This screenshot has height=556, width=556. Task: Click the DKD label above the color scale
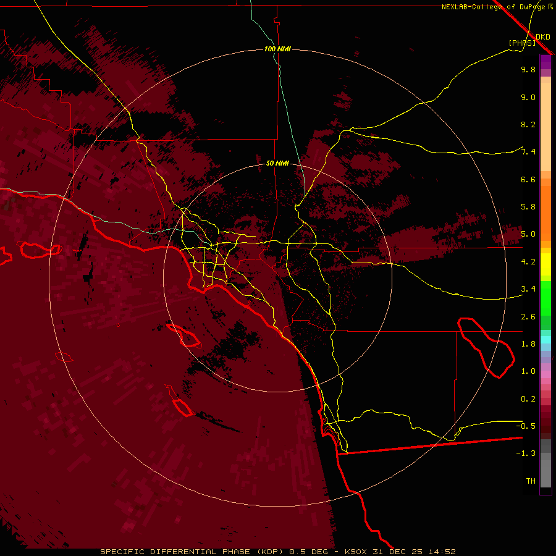[x=543, y=37]
